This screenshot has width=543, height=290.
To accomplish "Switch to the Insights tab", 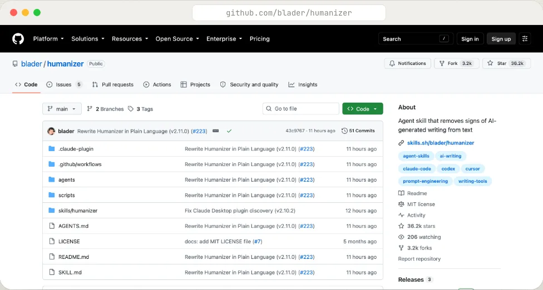I will click(x=303, y=84).
